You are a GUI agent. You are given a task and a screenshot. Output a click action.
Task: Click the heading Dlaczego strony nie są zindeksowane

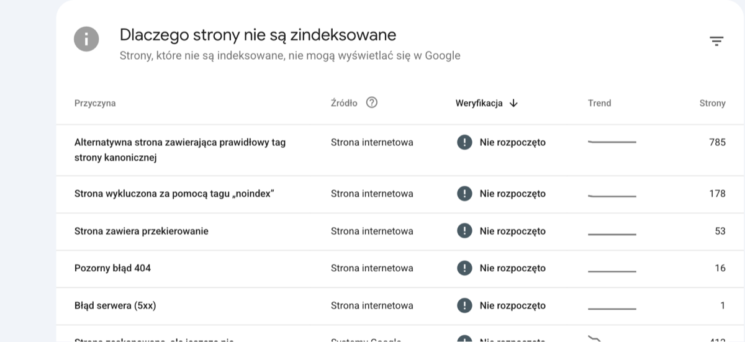[258, 34]
